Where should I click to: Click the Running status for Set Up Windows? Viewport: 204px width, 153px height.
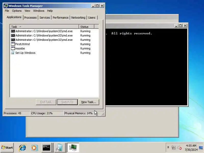click(x=85, y=53)
